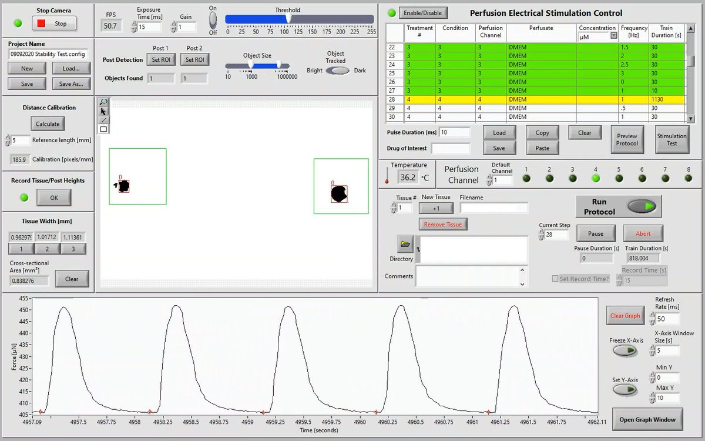Select the cursor arrow tool in the image toolbar
Viewport: 705px width, 441px height.
click(102, 111)
